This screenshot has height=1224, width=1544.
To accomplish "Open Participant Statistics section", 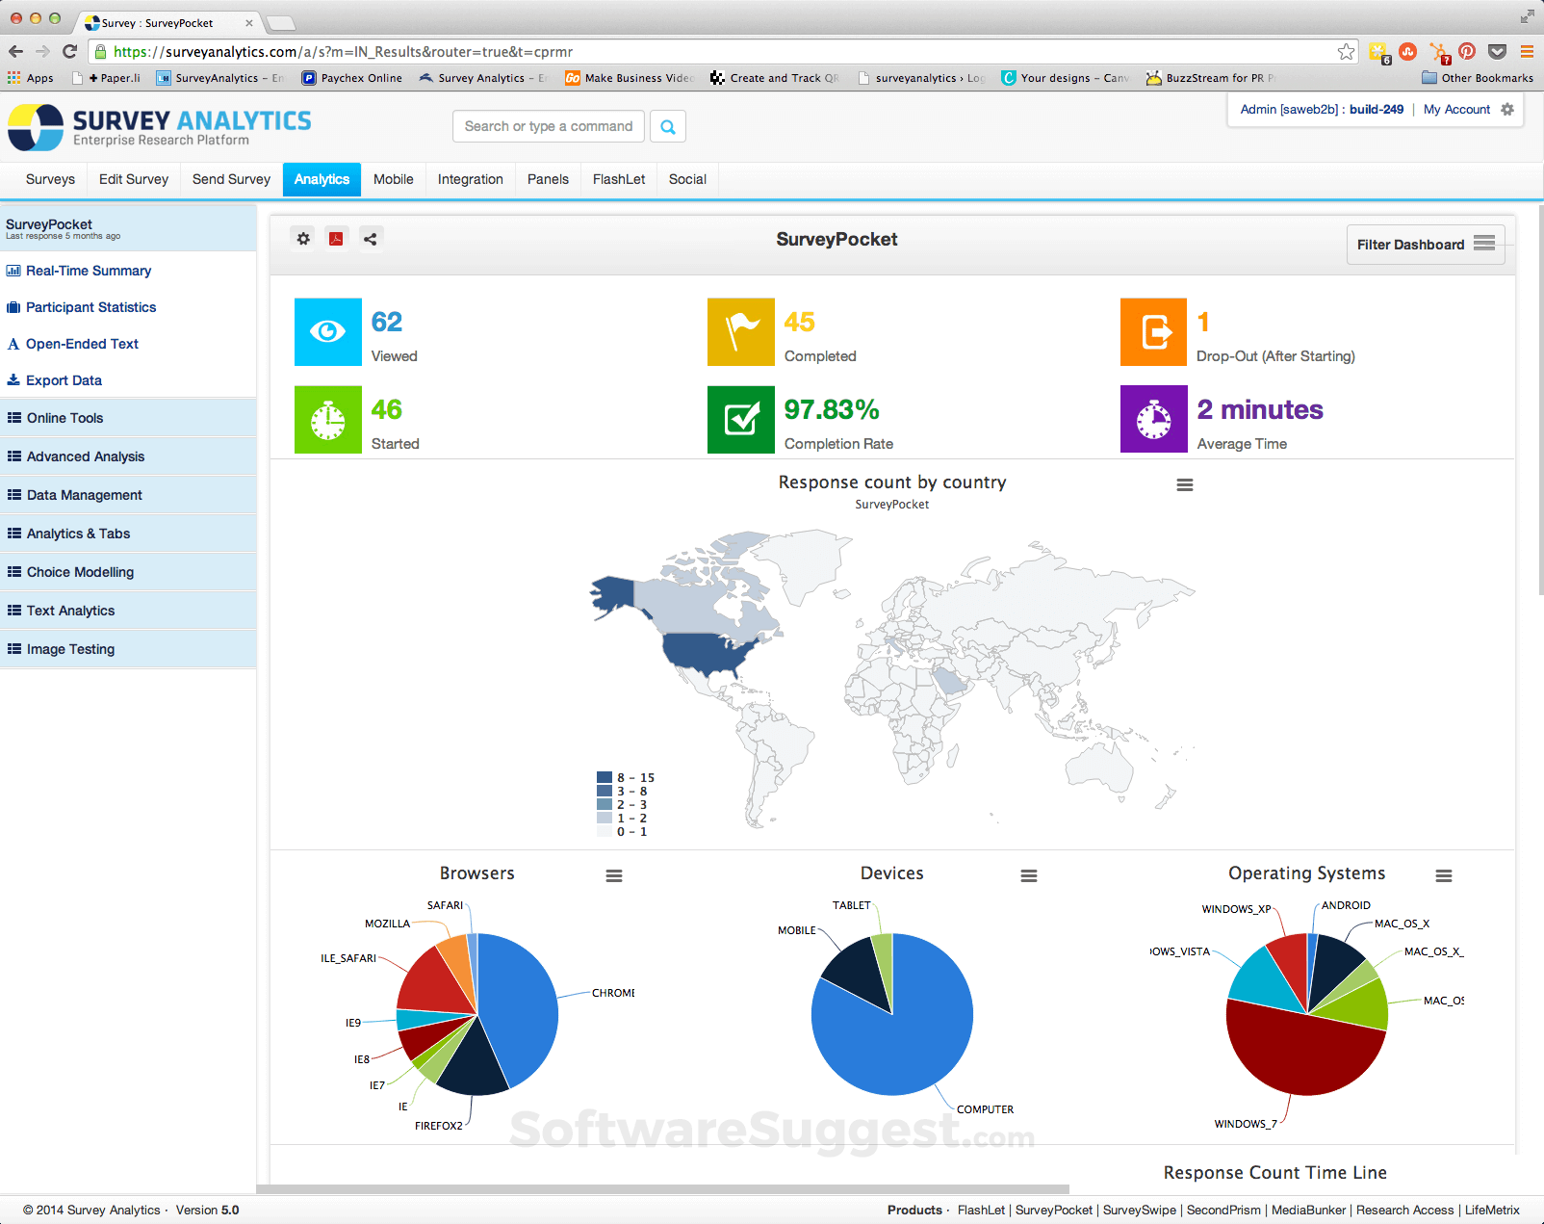I will 90,307.
